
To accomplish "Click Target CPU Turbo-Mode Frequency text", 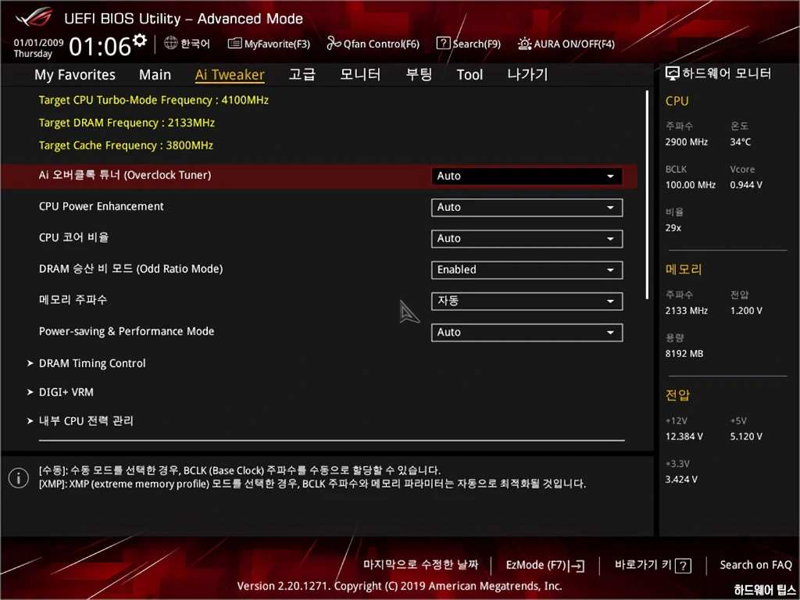I will tap(154, 100).
